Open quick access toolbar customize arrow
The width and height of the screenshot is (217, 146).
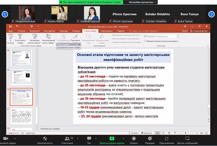coord(38,26)
